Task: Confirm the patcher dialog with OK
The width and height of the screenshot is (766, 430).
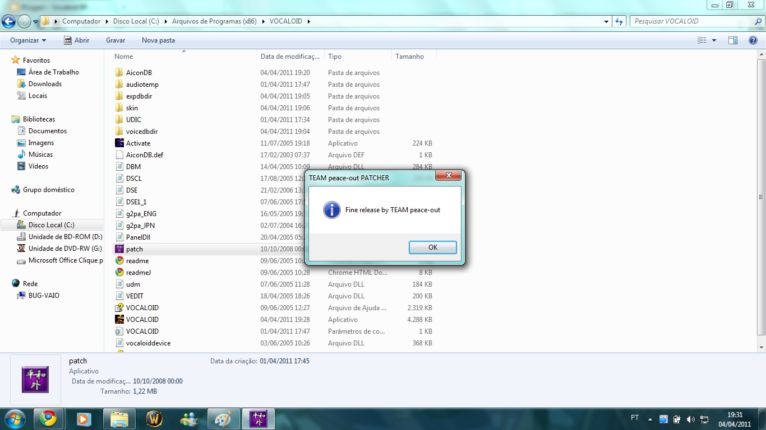Action: [x=432, y=247]
